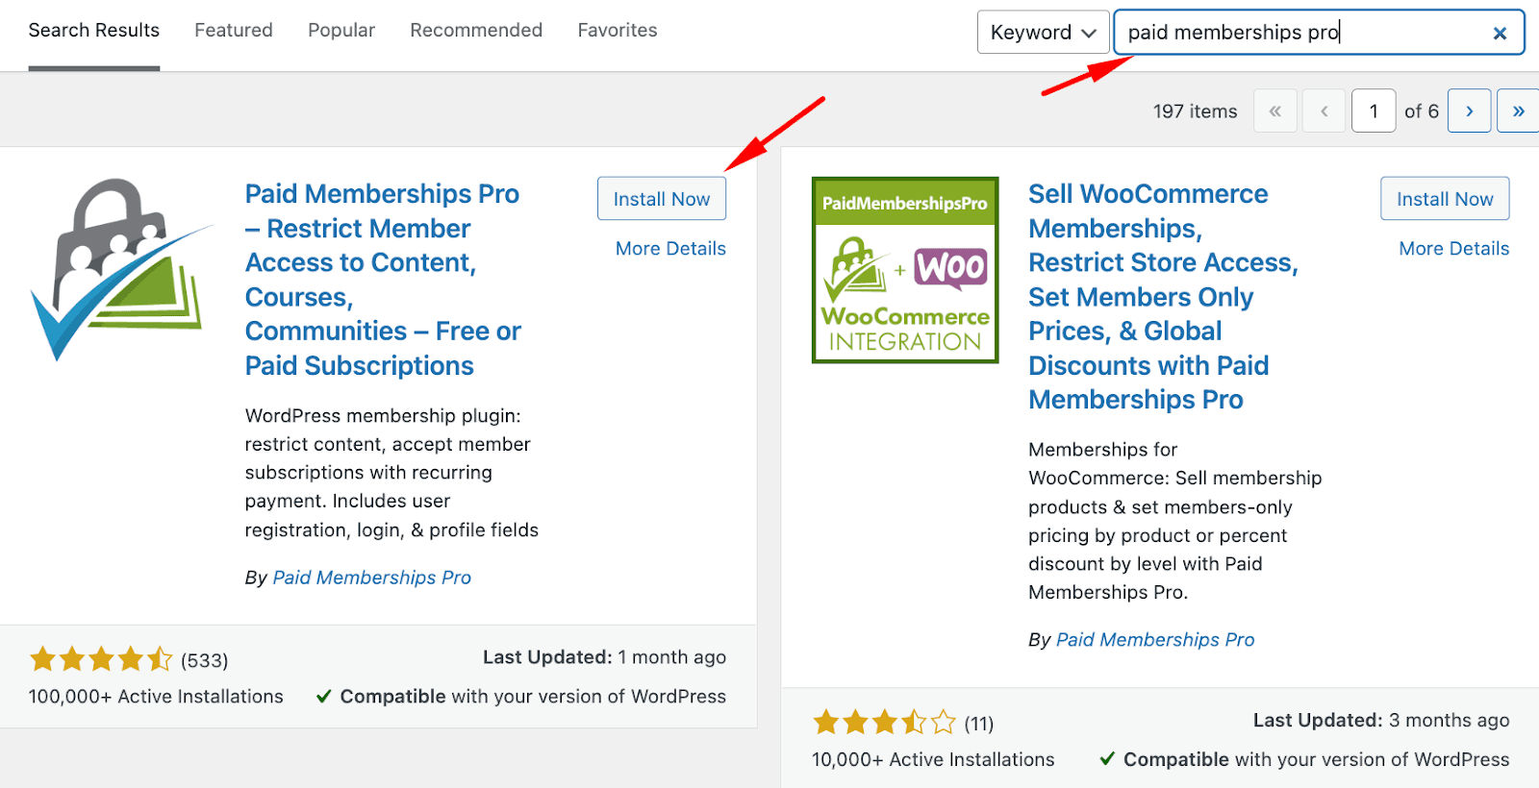Click the first page double-arrow button

pos(1274,111)
